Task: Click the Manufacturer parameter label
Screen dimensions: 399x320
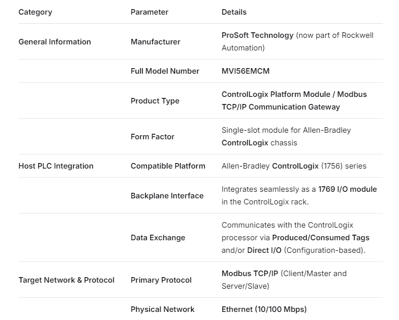Action: point(155,42)
